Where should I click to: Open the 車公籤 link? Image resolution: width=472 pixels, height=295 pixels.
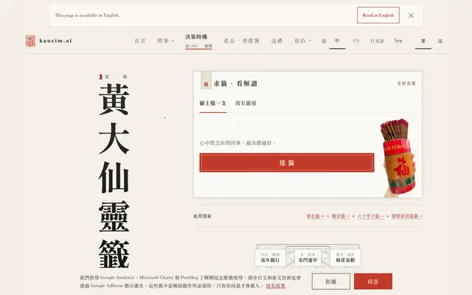pos(315,216)
